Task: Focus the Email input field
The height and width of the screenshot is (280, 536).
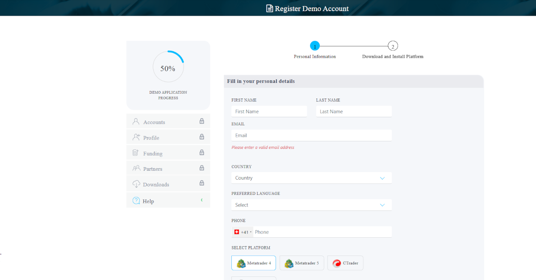Action: 311,136
